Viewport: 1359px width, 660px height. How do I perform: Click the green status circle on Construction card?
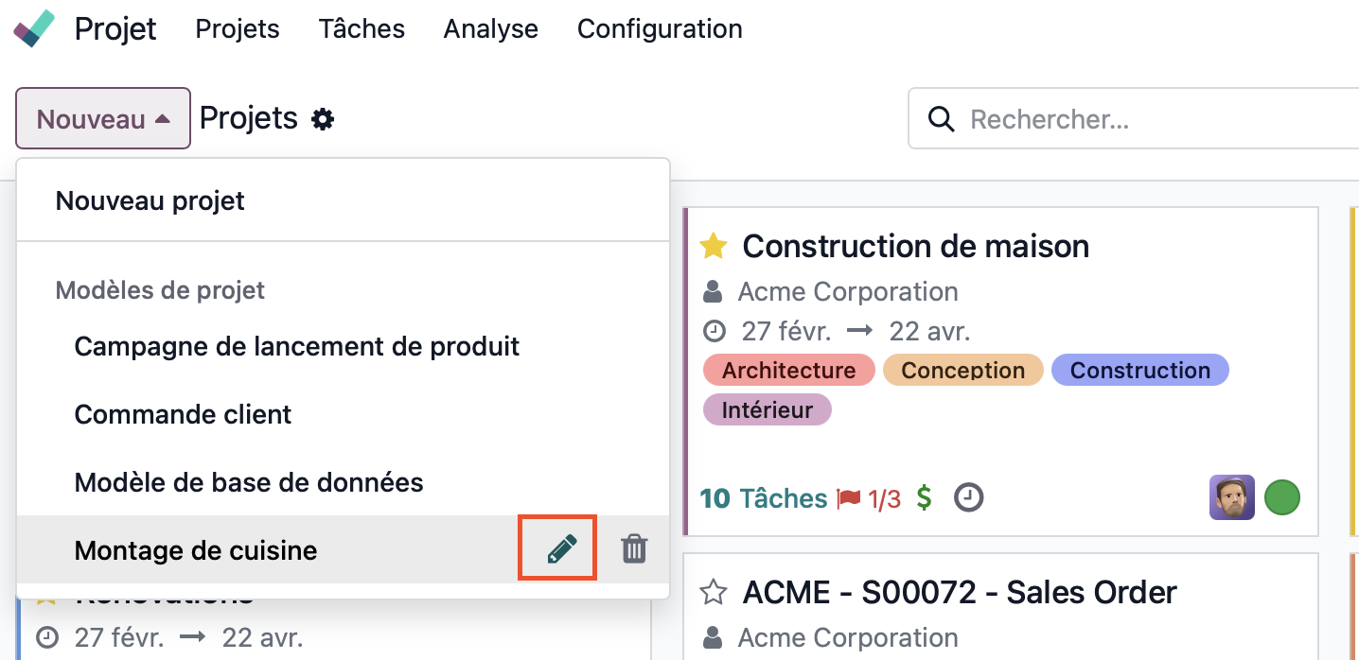(1282, 497)
